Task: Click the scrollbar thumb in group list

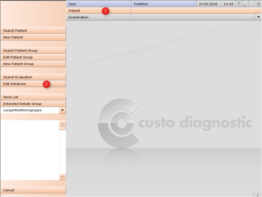Action: pos(62,128)
